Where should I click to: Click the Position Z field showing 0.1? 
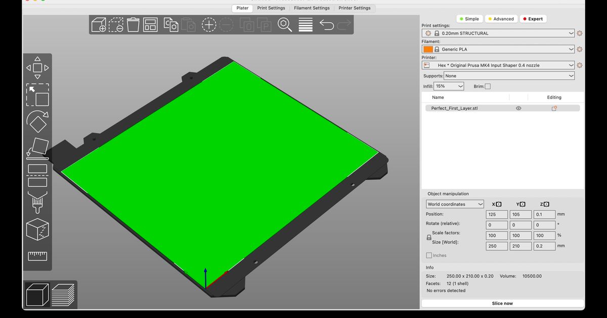(544, 215)
